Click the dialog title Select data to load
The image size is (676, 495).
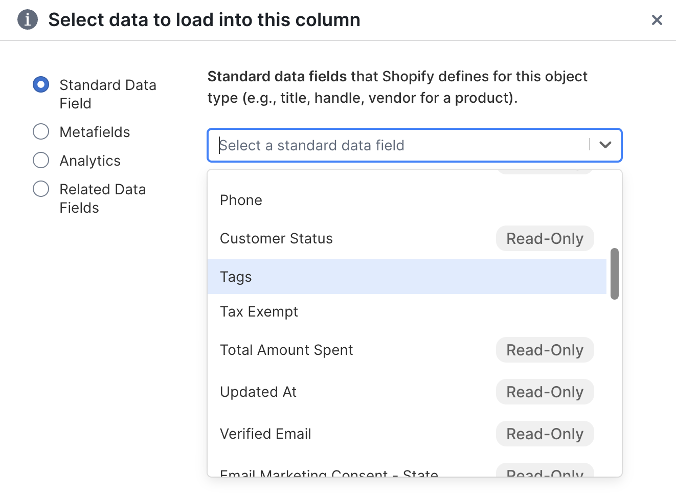point(204,19)
